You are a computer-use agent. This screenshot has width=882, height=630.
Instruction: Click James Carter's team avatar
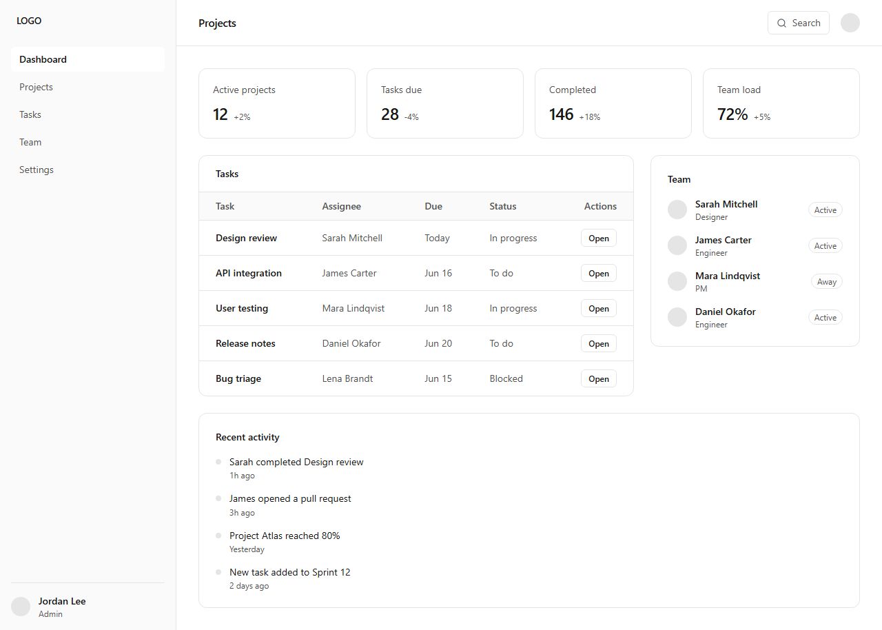click(677, 245)
